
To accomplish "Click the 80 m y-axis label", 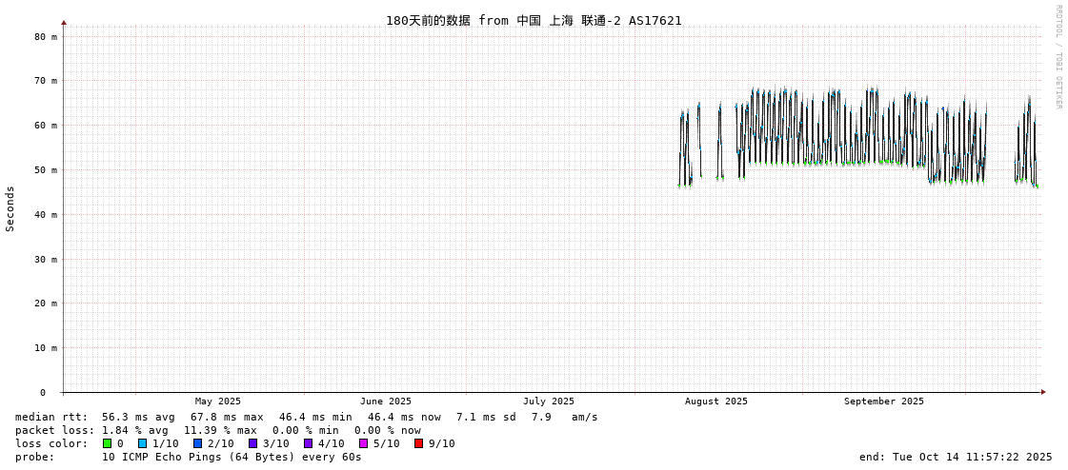I will click(x=47, y=36).
